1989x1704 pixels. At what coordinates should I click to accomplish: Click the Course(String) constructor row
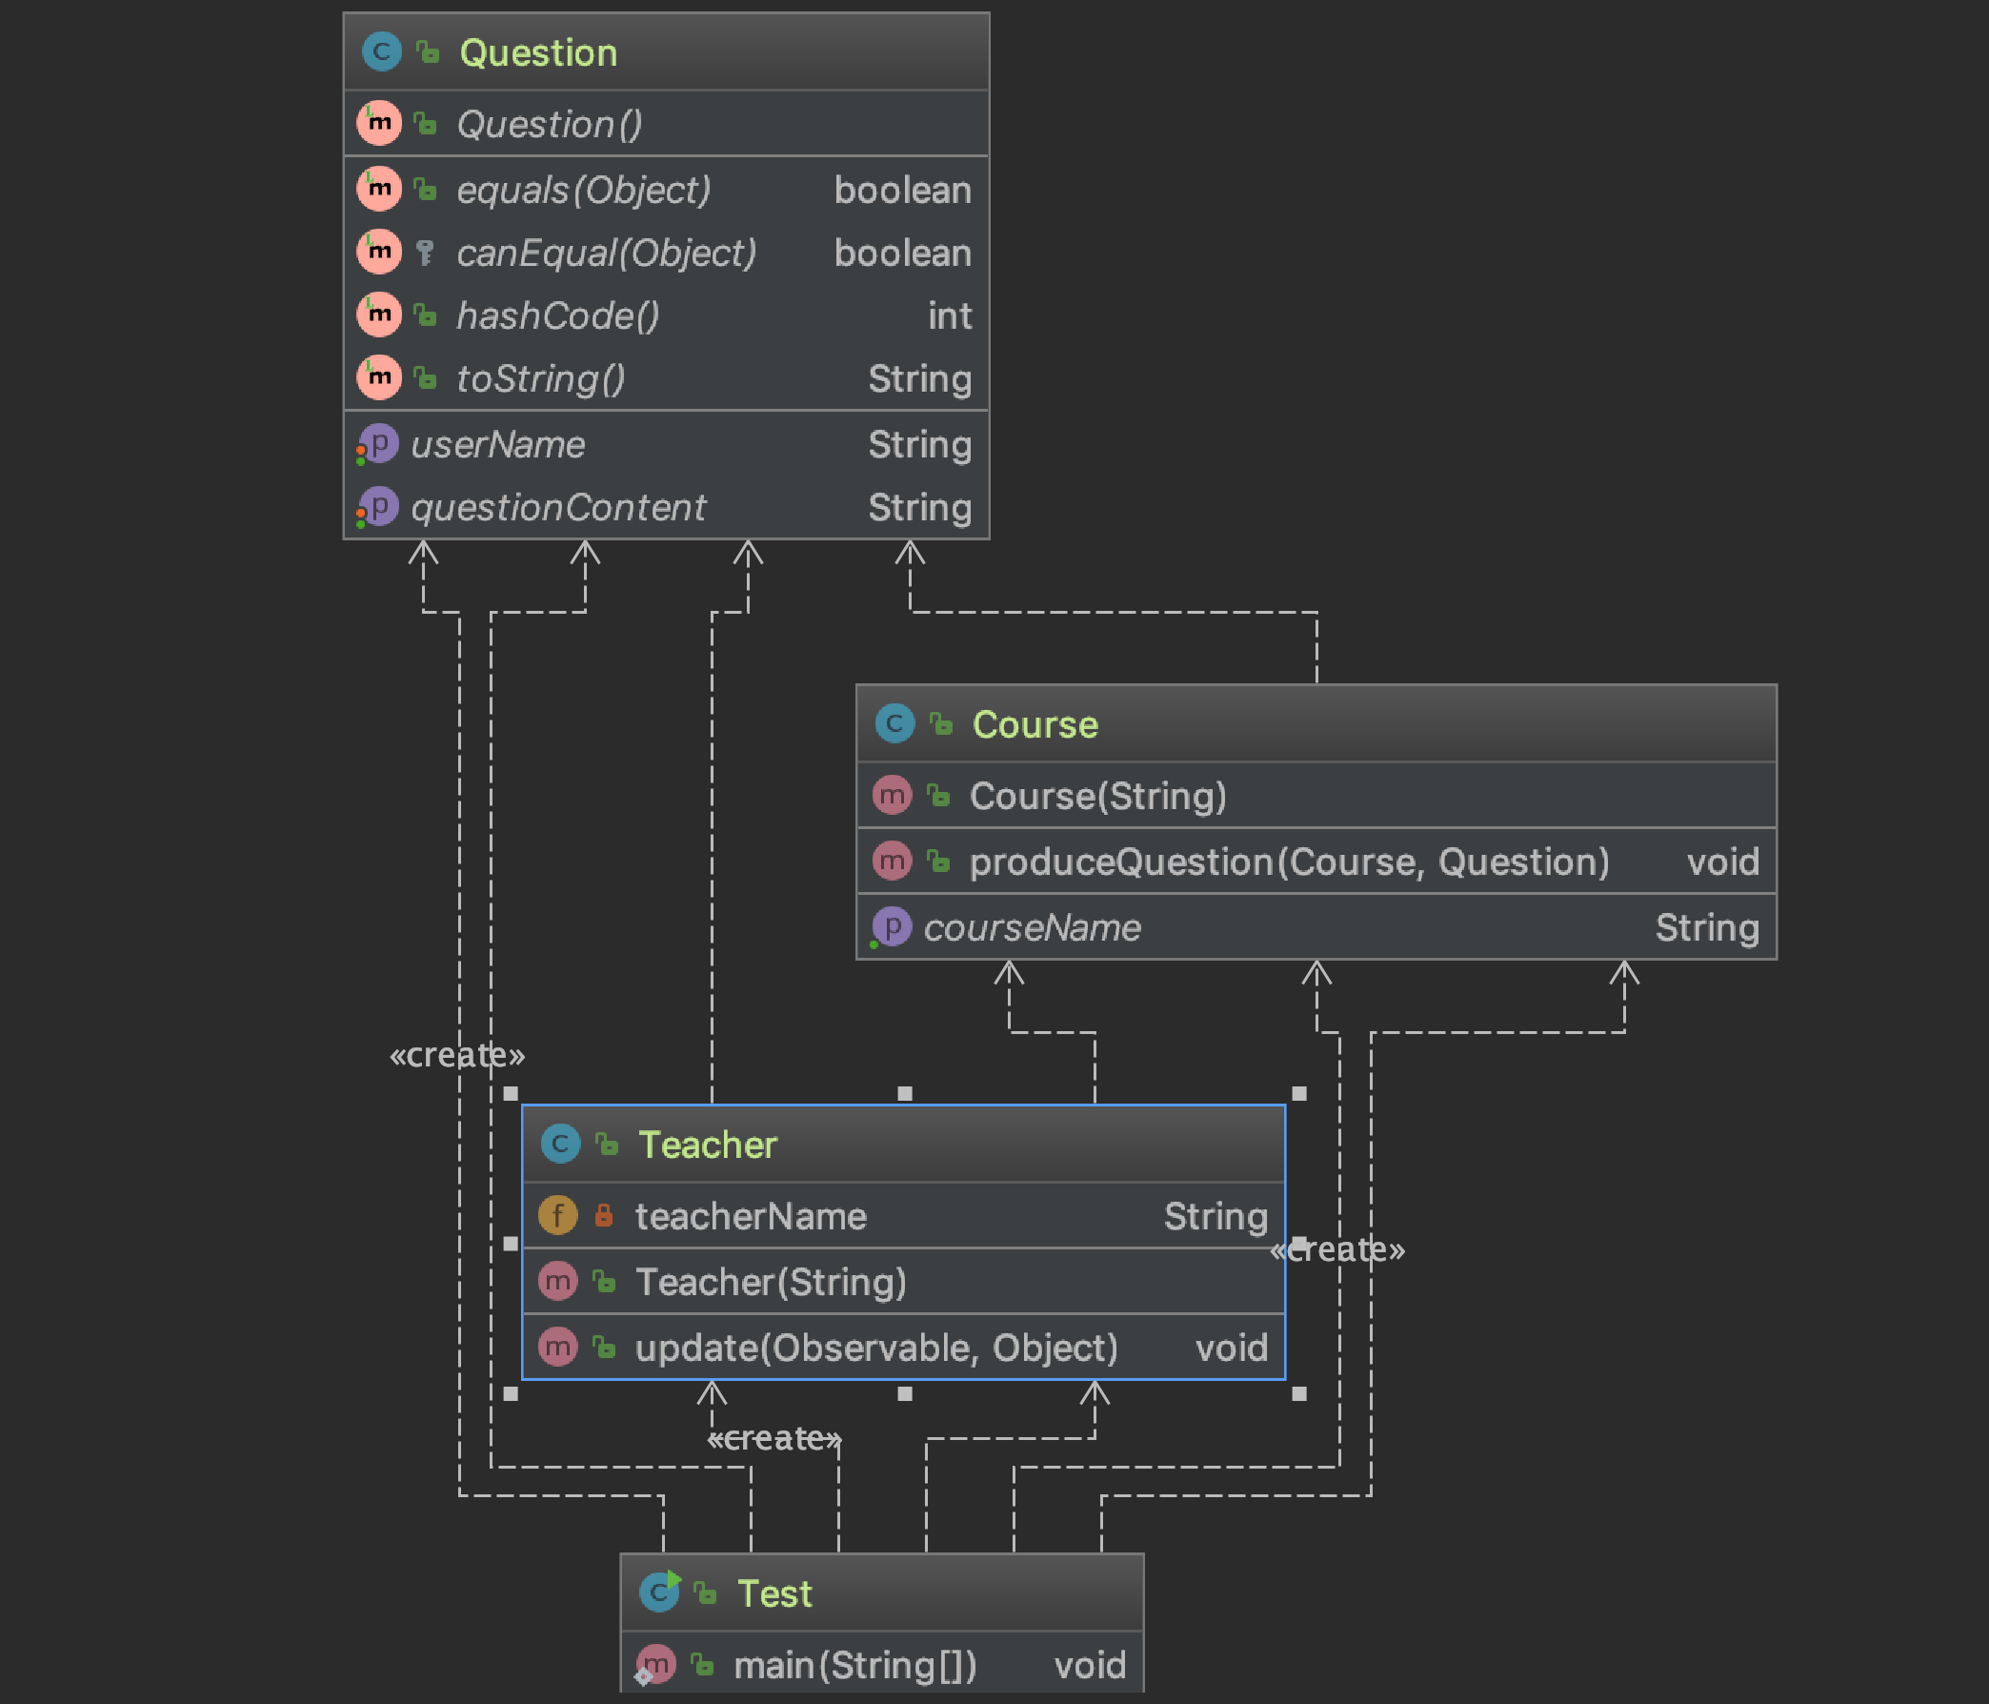(1097, 797)
